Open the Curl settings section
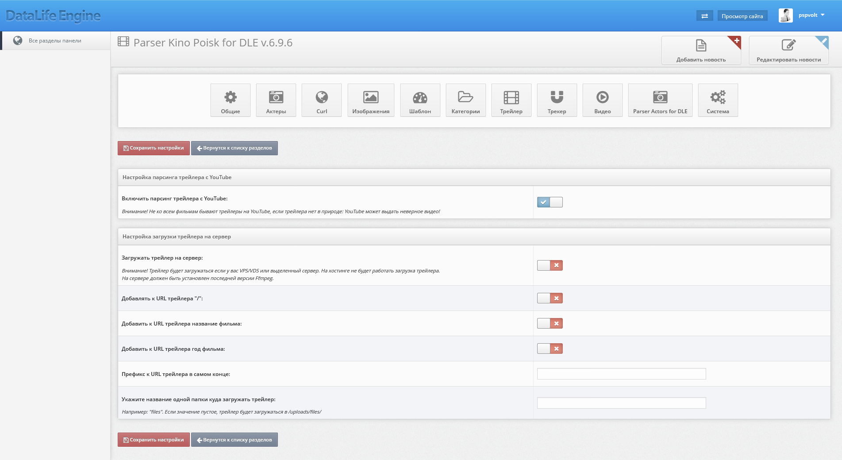Viewport: 842px width, 460px height. pyautogui.click(x=322, y=100)
